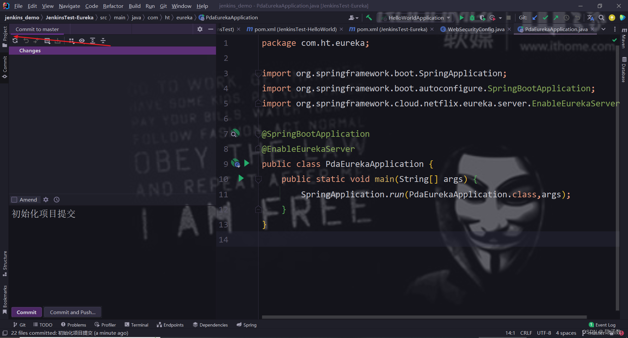Click JenkinsTest-Eureka breadcrumb
628x338 pixels.
[69, 18]
